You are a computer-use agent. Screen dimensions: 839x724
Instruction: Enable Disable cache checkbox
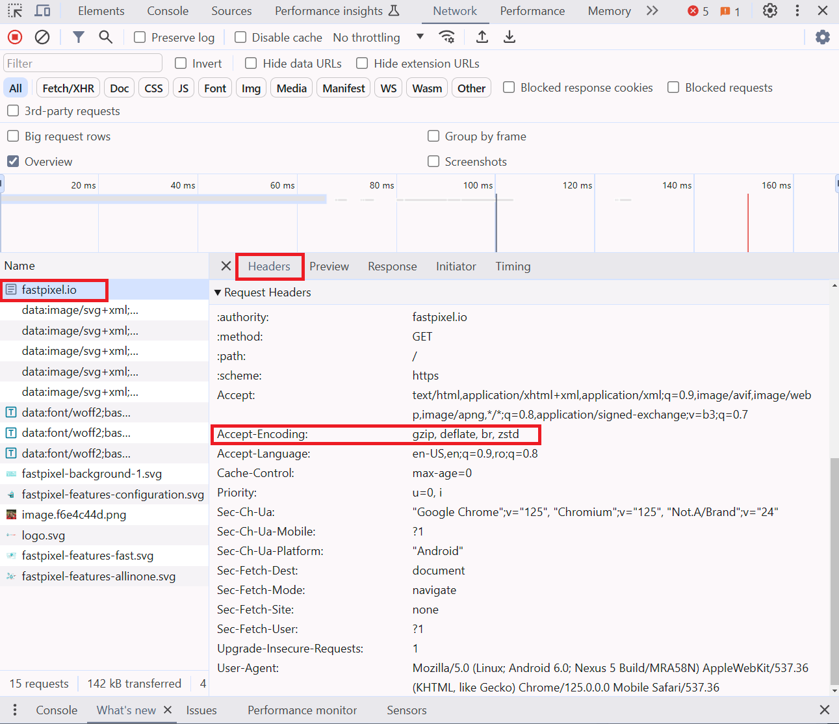[x=240, y=38]
